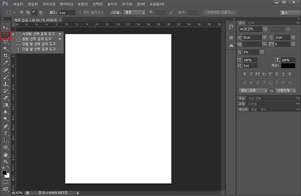Image resolution: width=301 pixels, height=196 pixels.
Task: Select the Hand tool
Action: (5, 155)
